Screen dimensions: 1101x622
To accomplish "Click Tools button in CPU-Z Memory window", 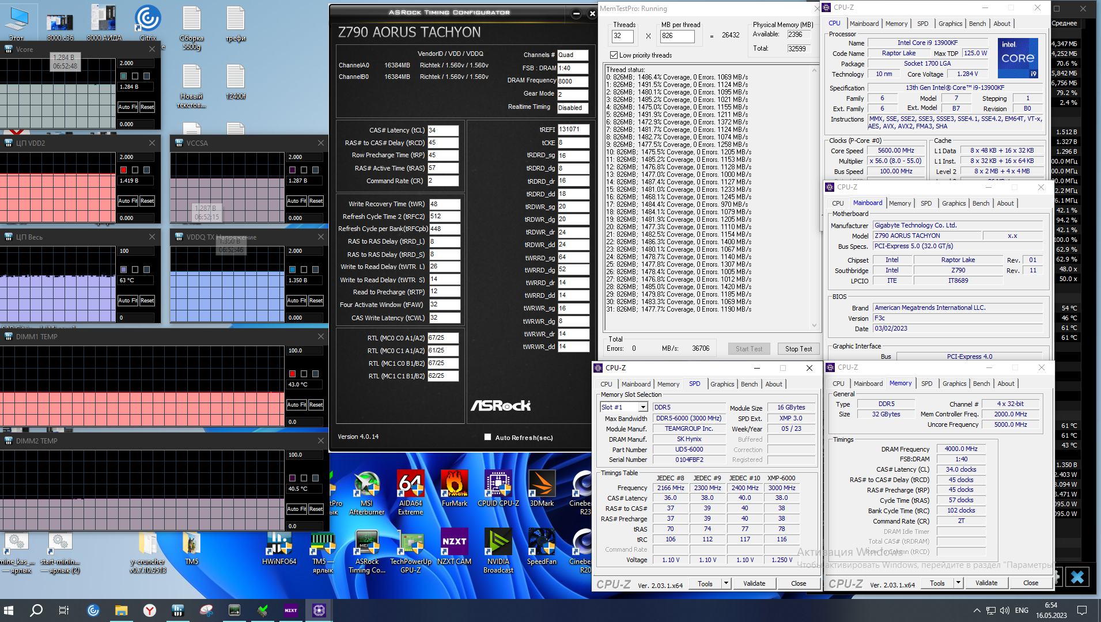I will coord(937,583).
